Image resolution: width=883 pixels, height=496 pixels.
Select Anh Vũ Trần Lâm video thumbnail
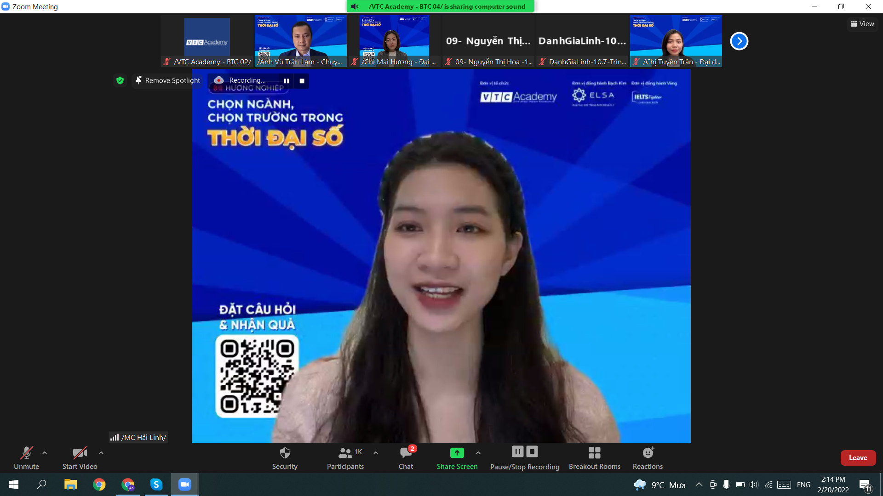pyautogui.click(x=300, y=41)
